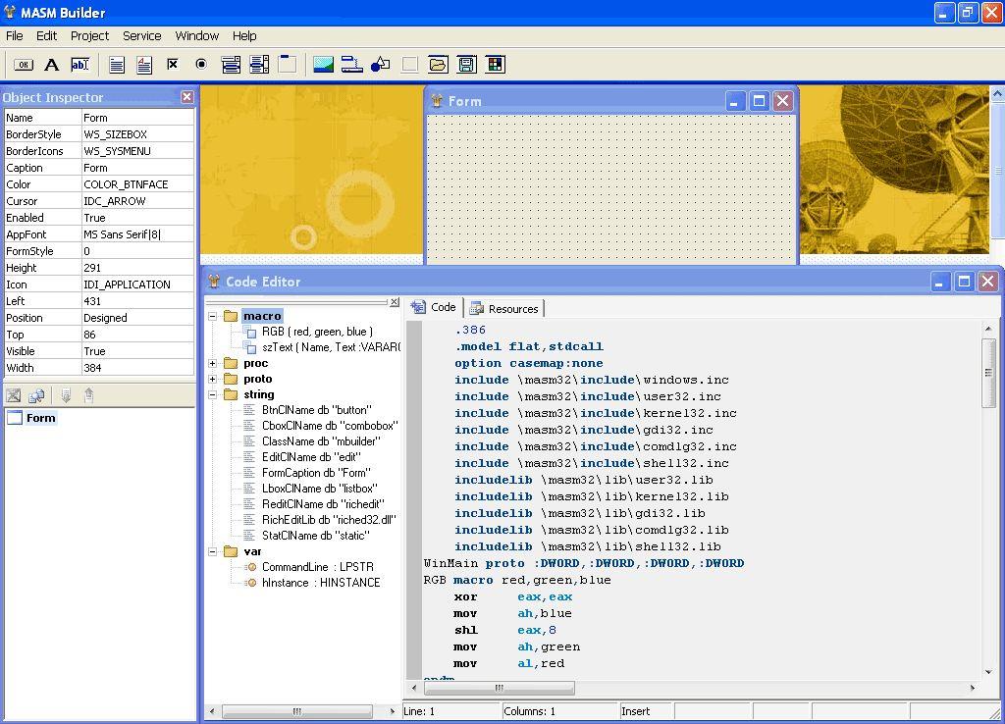Select the Image component tool
The image size is (1005, 724).
click(x=323, y=64)
